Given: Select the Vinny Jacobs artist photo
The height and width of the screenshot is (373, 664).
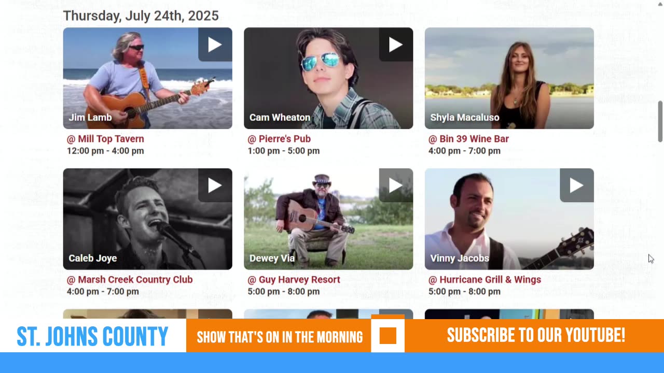Looking at the screenshot, I should (x=509, y=219).
